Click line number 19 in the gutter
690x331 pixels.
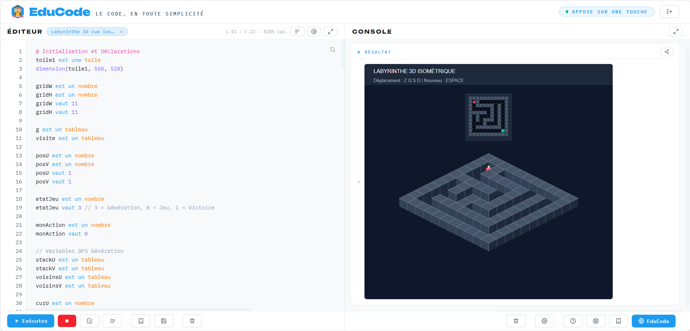[19, 208]
